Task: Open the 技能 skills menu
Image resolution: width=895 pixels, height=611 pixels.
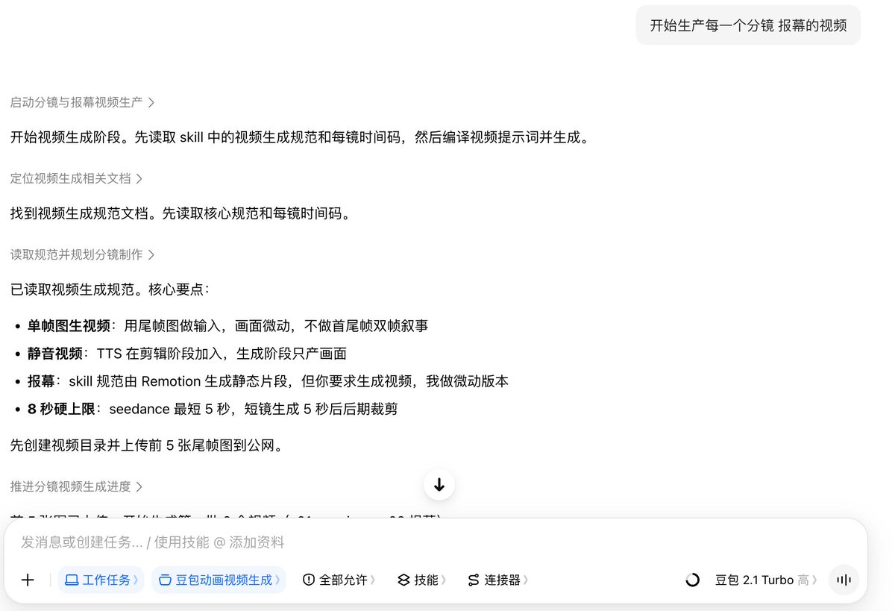Action: click(421, 580)
